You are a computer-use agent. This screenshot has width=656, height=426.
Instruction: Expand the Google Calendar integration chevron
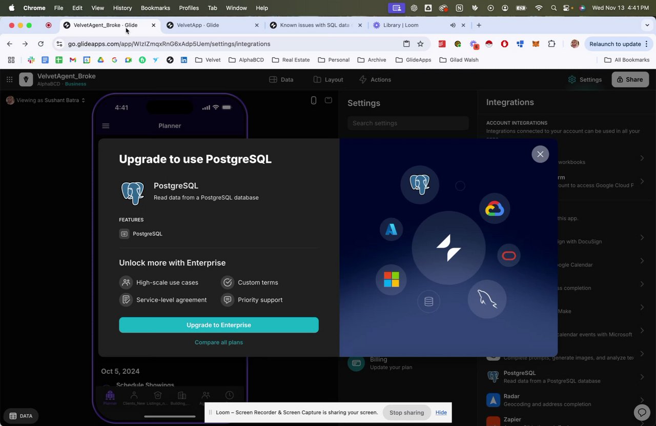[x=642, y=261]
